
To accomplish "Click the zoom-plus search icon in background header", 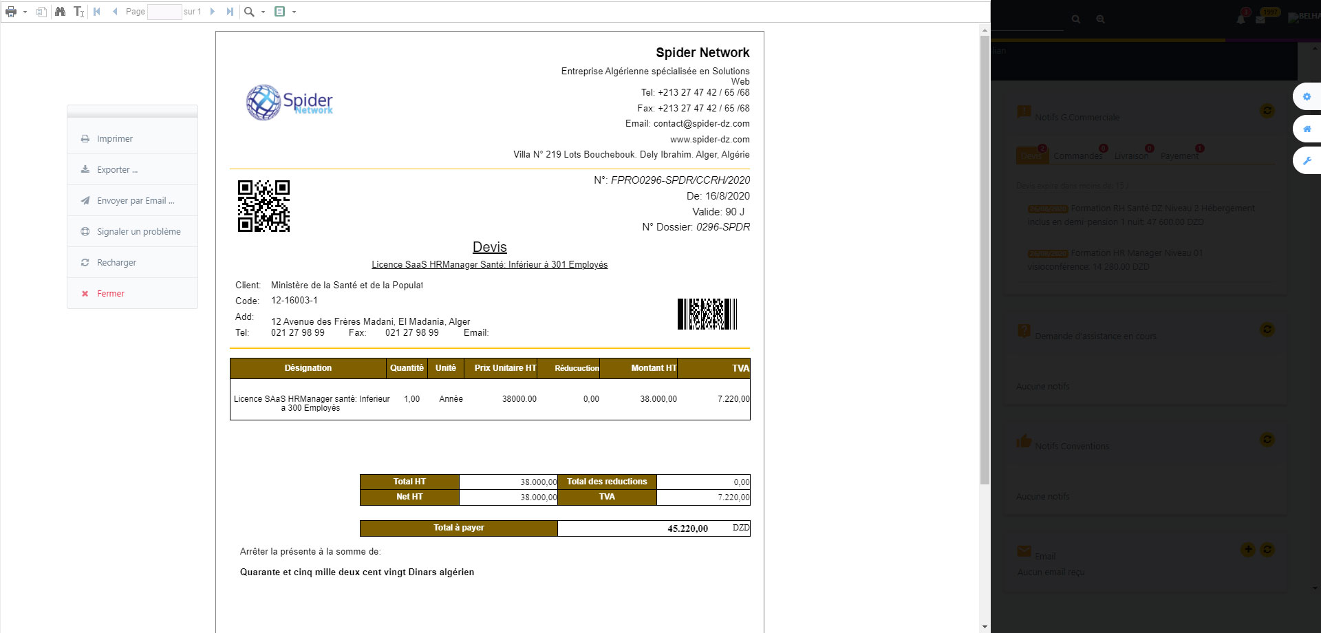I will (1101, 19).
